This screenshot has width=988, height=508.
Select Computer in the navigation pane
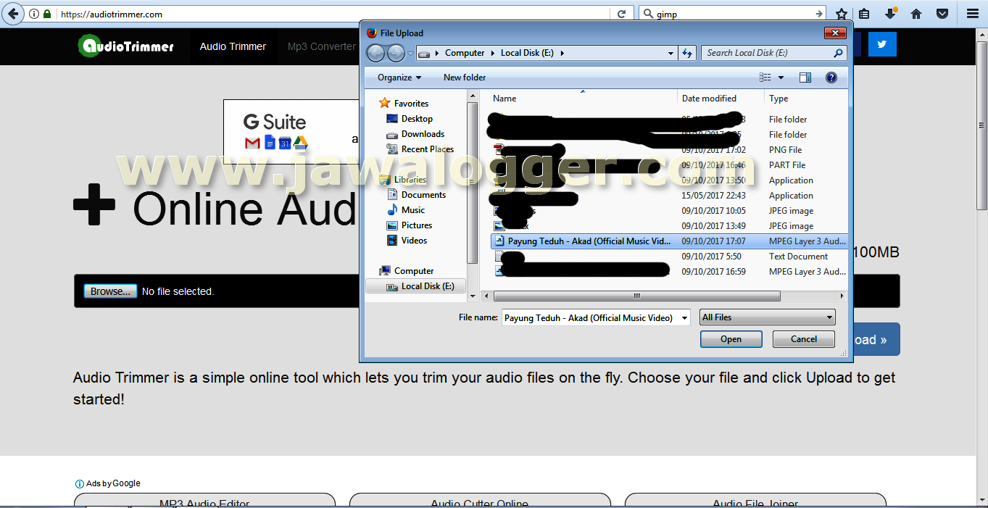[x=414, y=271]
